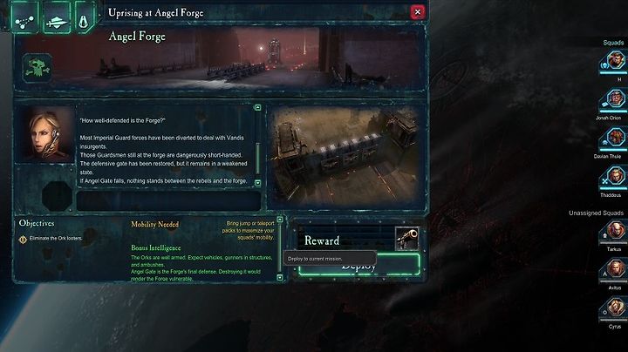Viewport: 628px width, 352px height.
Task: Pick Avitus from Unassigned Squads
Action: point(615,269)
